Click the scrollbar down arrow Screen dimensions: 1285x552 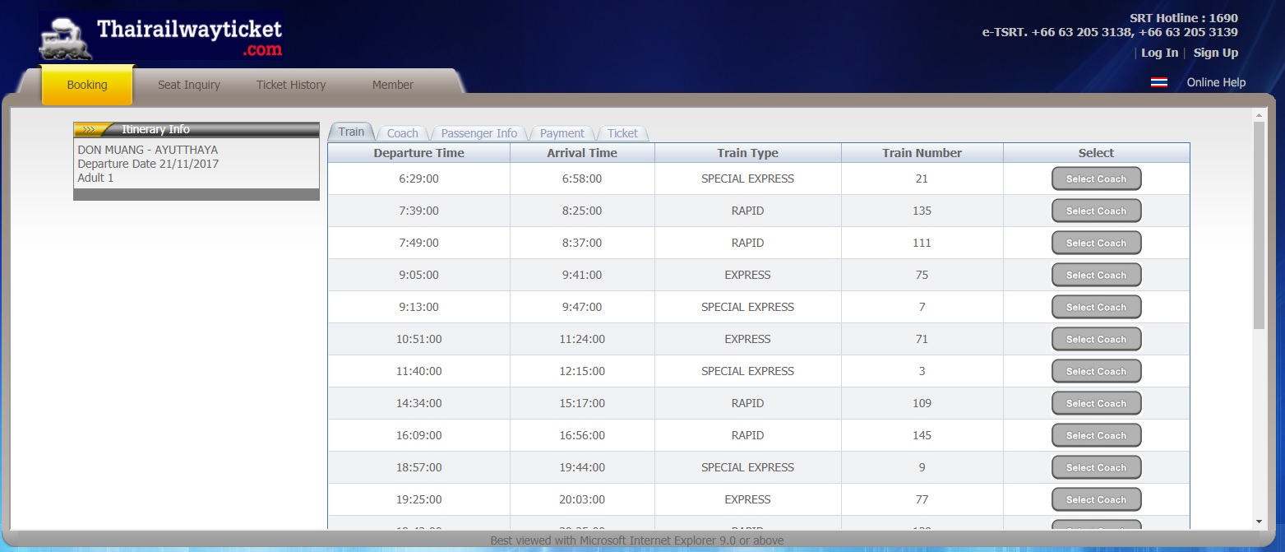1259,521
